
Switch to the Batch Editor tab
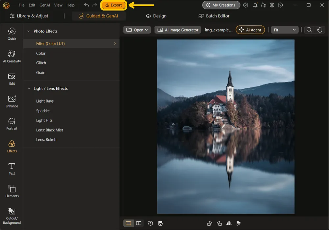(x=214, y=16)
